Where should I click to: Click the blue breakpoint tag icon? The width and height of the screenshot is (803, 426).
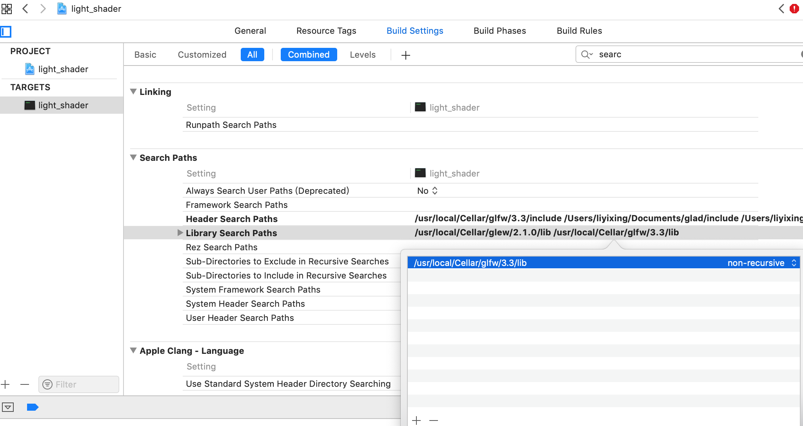[x=33, y=407]
